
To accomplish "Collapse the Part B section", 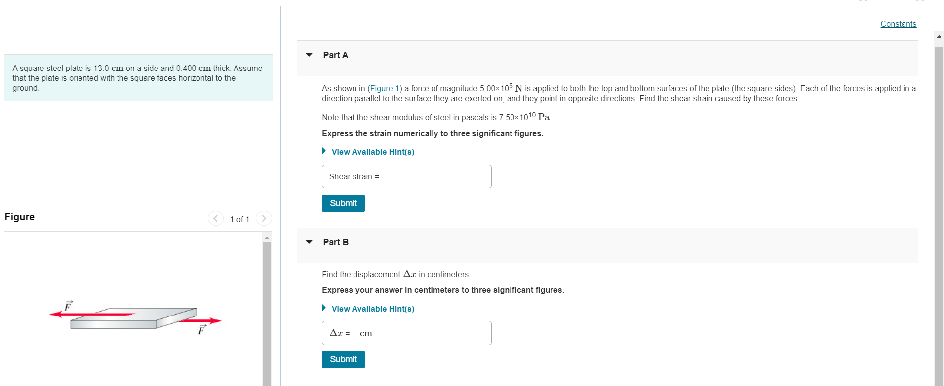I will 309,242.
